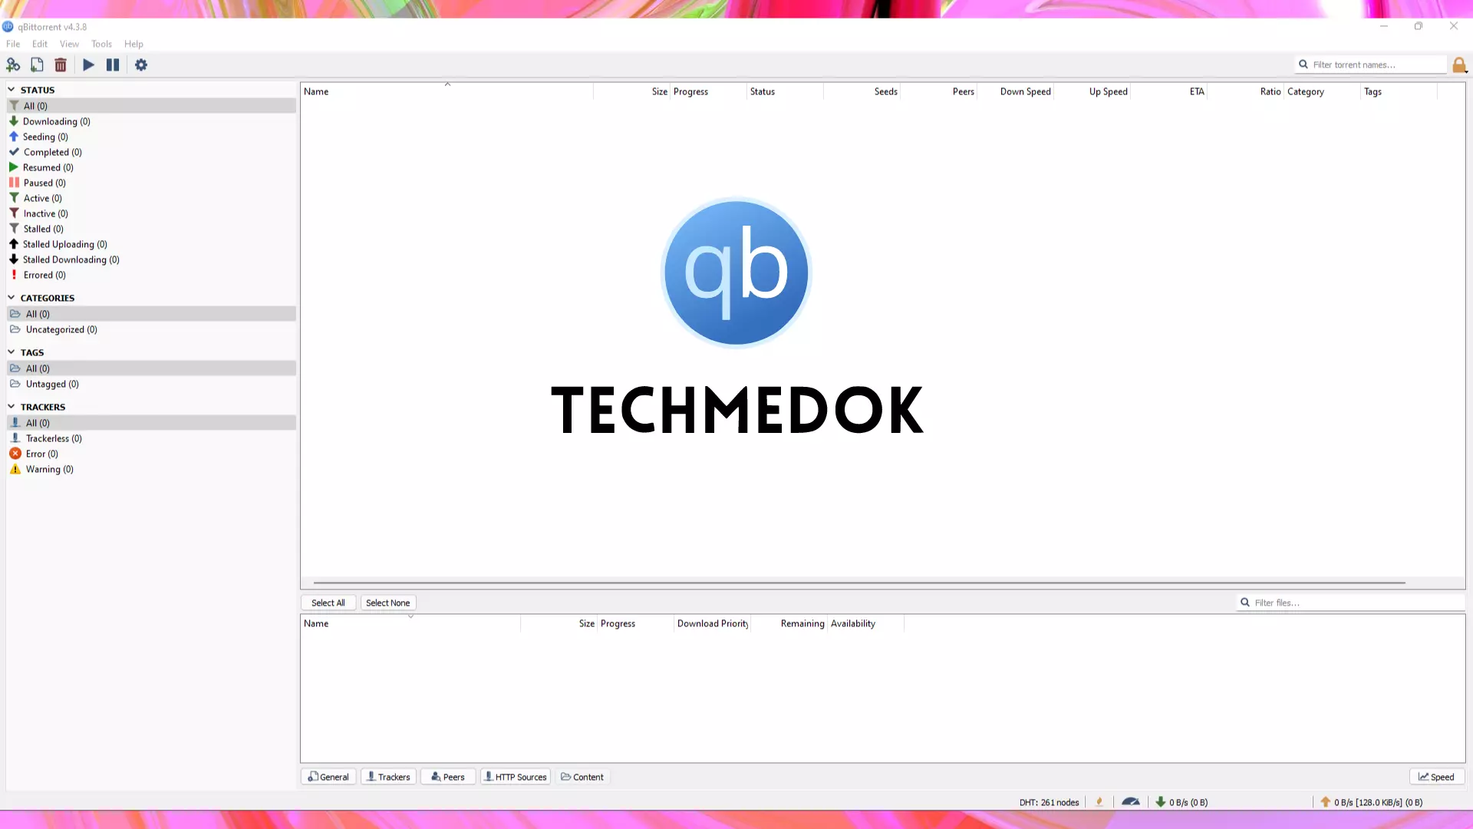Switch to the Content tab
The image size is (1473, 829).
pos(582,777)
